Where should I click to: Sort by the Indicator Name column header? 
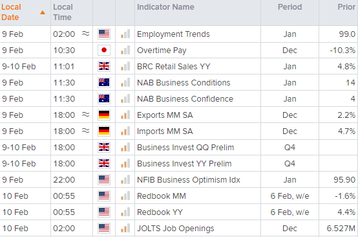(165, 7)
